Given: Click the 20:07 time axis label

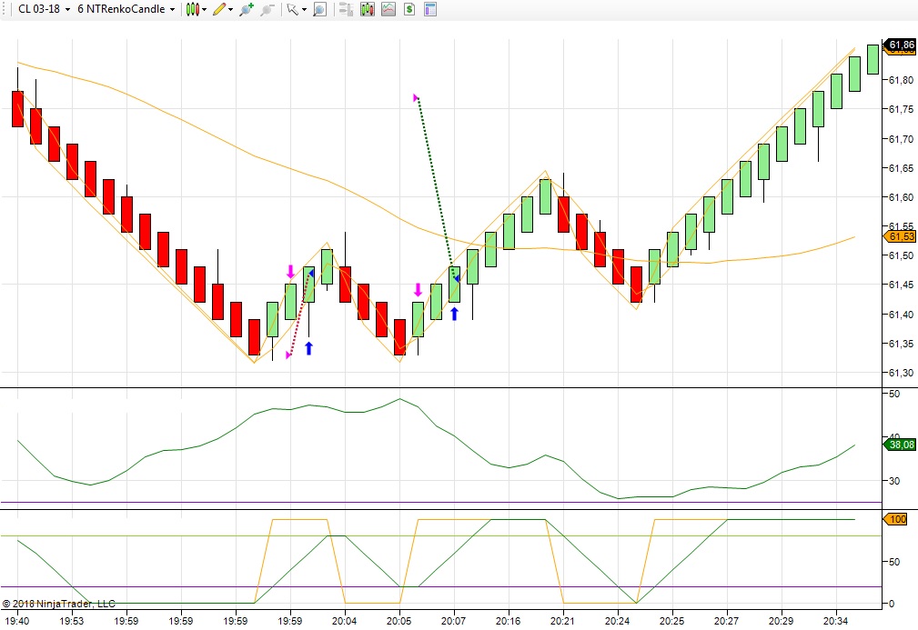Looking at the screenshot, I should pos(453,621).
